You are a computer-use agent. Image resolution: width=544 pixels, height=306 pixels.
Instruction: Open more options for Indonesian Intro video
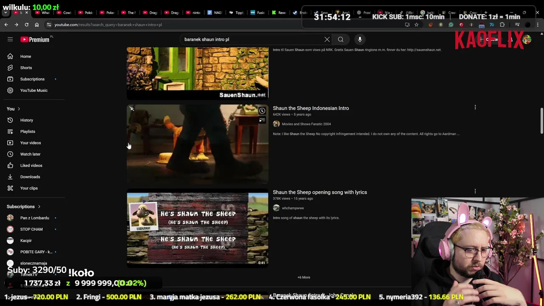(475, 108)
